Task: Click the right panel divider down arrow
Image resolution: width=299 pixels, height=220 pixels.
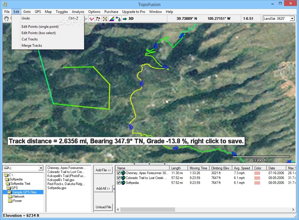Action: click(x=164, y=164)
